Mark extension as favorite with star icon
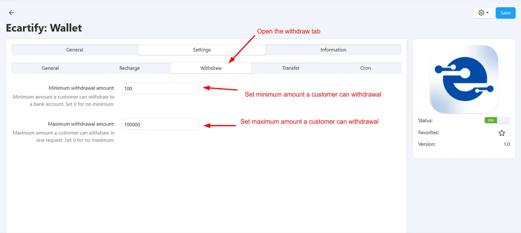 (x=501, y=133)
